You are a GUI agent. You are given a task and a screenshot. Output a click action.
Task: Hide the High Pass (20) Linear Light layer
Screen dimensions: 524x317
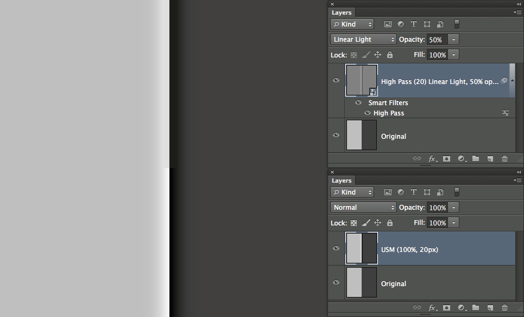tap(336, 80)
